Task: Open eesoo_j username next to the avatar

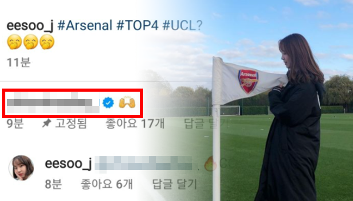Action: coord(68,164)
